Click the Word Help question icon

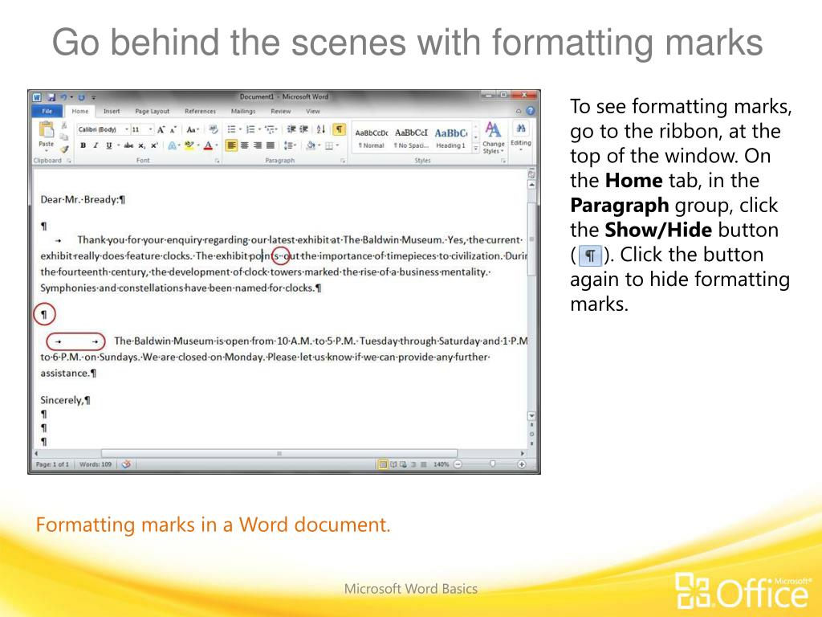pyautogui.click(x=530, y=111)
